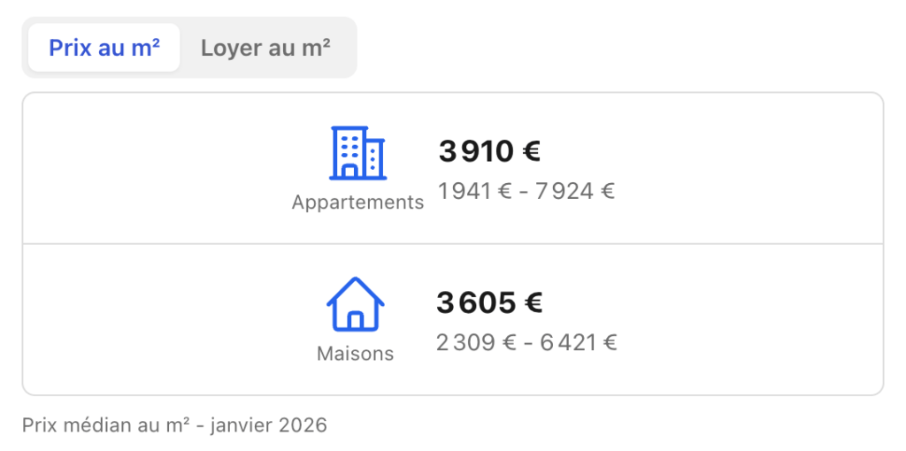The height and width of the screenshot is (451, 906).
Task: Click the dash in the house price range
Action: click(x=527, y=342)
